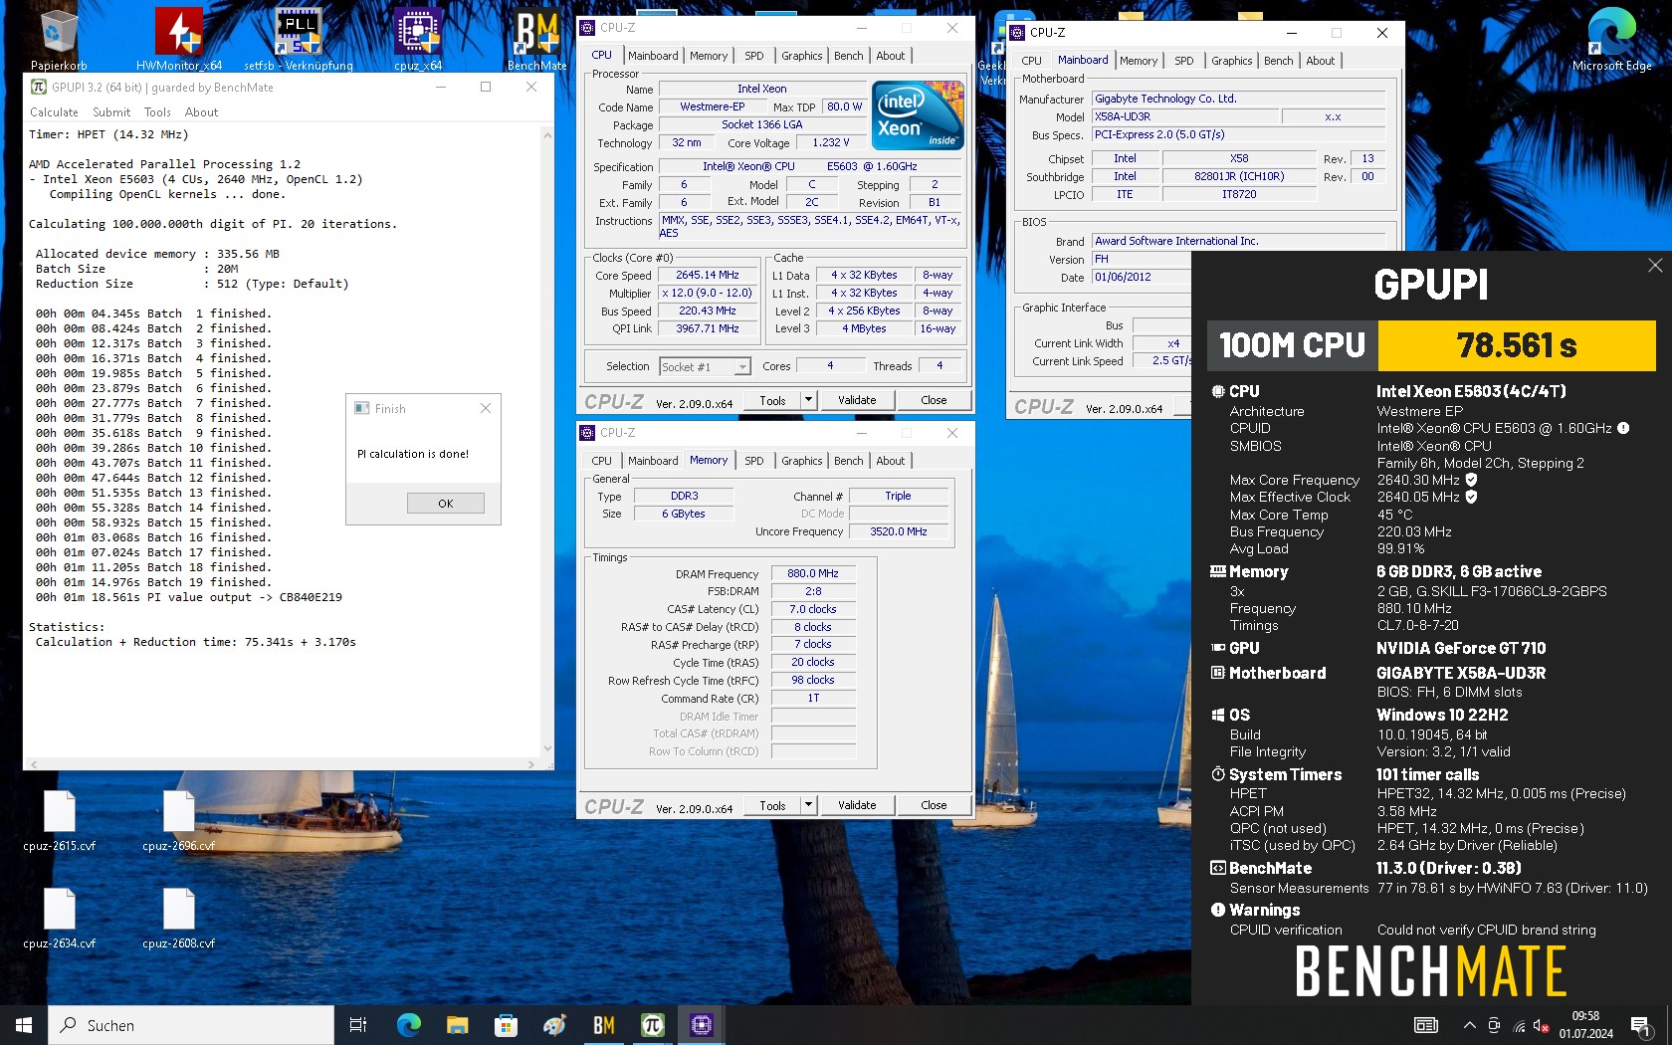Image resolution: width=1672 pixels, height=1045 pixels.
Task: Select the cpuz-2608.cvf file icon
Action: (x=179, y=918)
